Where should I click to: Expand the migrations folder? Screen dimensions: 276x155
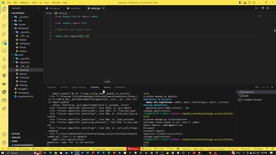click(x=14, y=62)
